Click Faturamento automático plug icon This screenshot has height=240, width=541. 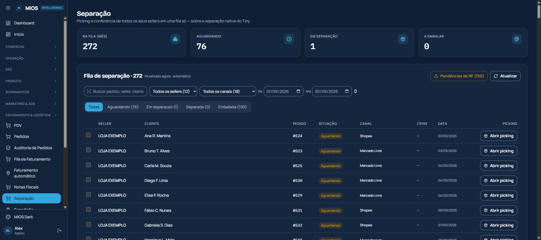pyautogui.click(x=8, y=173)
